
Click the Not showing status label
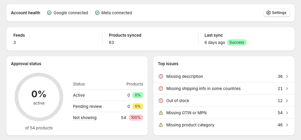click(85, 118)
